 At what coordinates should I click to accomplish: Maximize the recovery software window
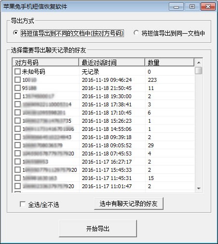click(192, 7)
